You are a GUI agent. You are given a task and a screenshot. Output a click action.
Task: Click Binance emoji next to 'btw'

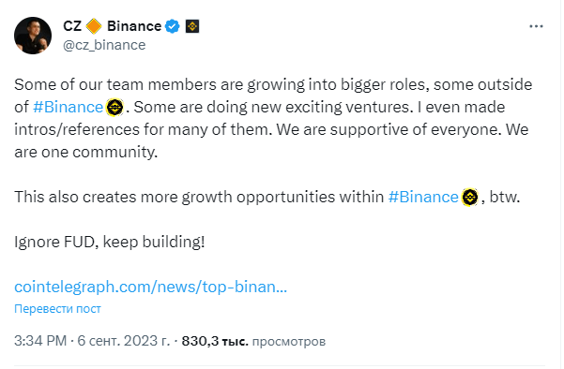(x=470, y=197)
